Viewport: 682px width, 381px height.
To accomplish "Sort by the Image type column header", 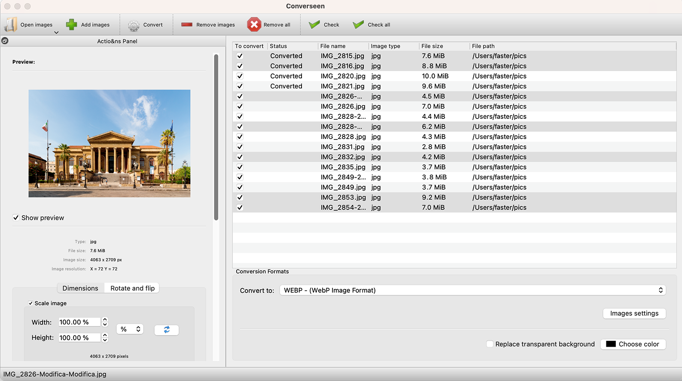I will (x=394, y=46).
